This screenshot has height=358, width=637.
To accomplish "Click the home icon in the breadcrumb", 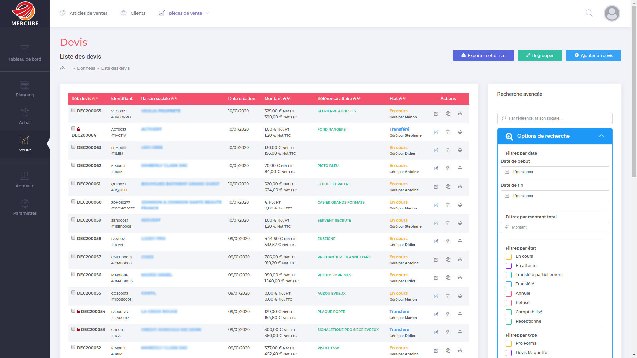I will pos(62,68).
